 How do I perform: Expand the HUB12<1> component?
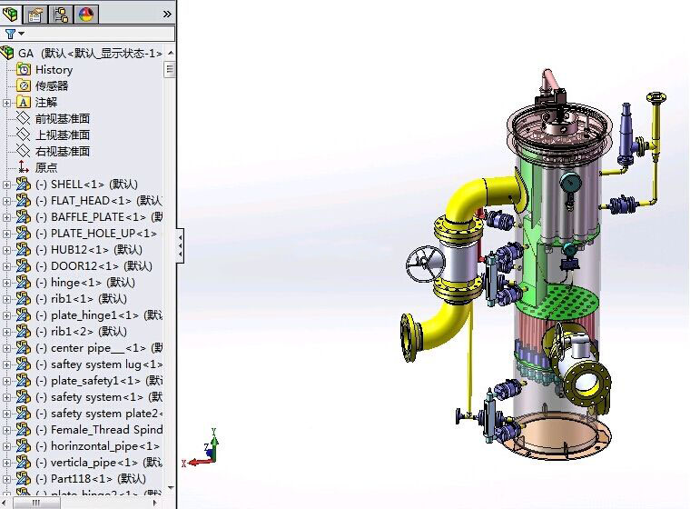click(6, 249)
